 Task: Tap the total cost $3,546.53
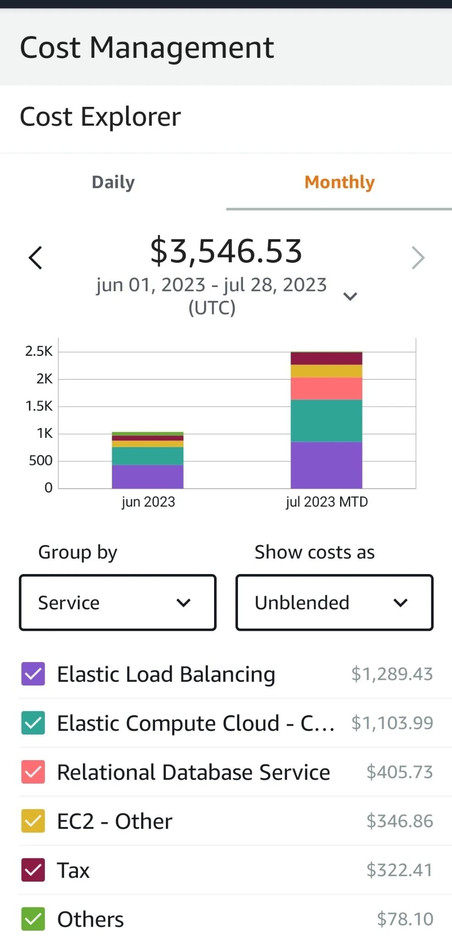tap(226, 251)
